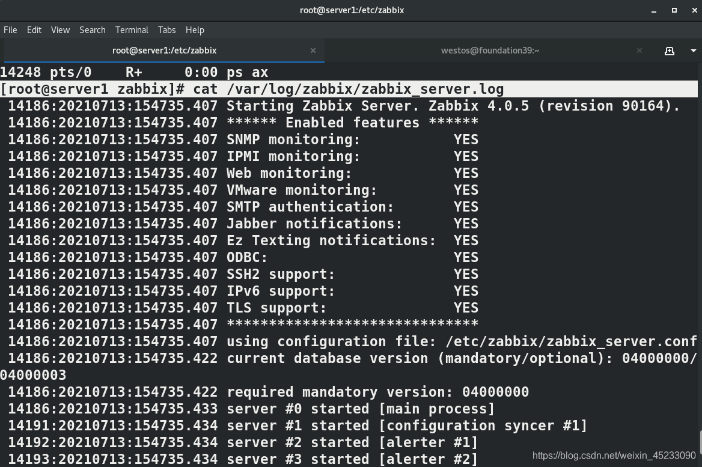
Task: Click the 'Enabled features' log line
Action: tap(243, 123)
